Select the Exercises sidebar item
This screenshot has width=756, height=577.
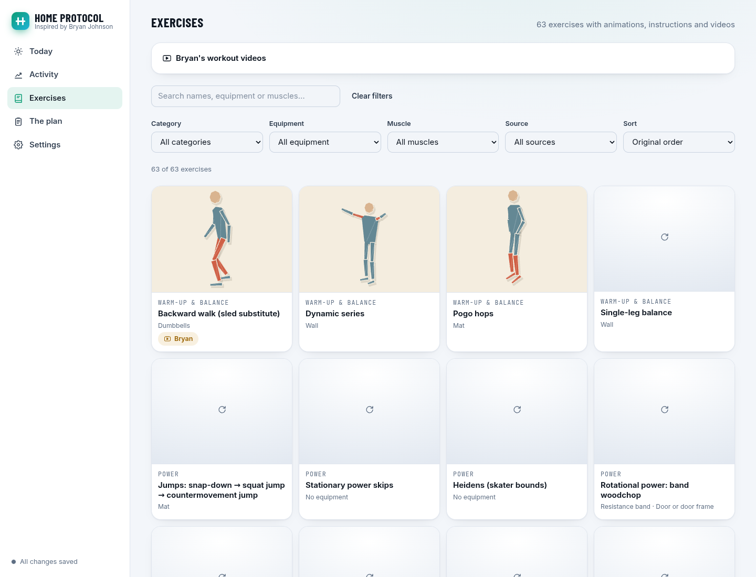click(x=65, y=98)
